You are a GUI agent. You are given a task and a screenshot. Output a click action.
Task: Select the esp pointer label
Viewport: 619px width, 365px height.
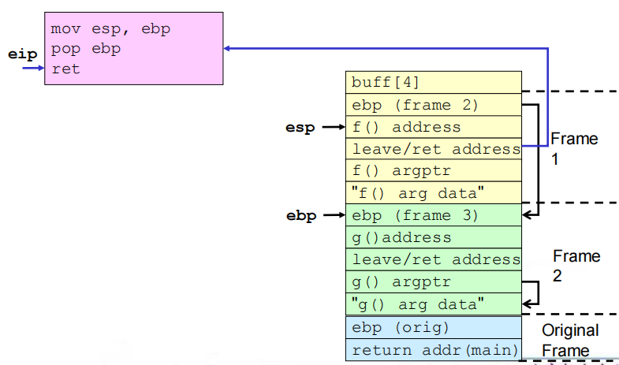click(300, 127)
